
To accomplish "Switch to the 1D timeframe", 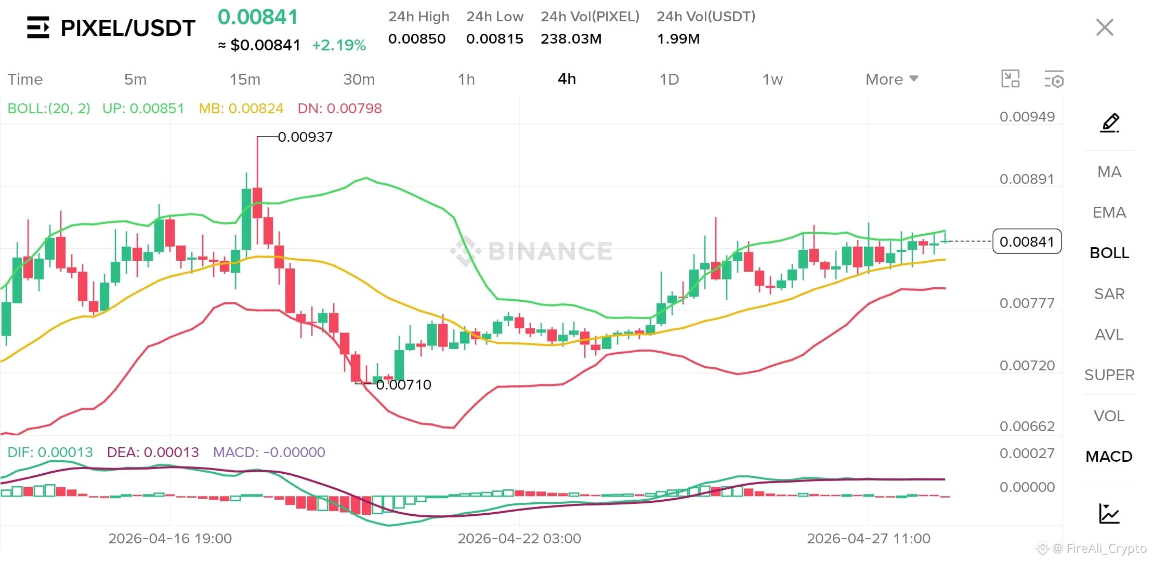I will (x=669, y=79).
